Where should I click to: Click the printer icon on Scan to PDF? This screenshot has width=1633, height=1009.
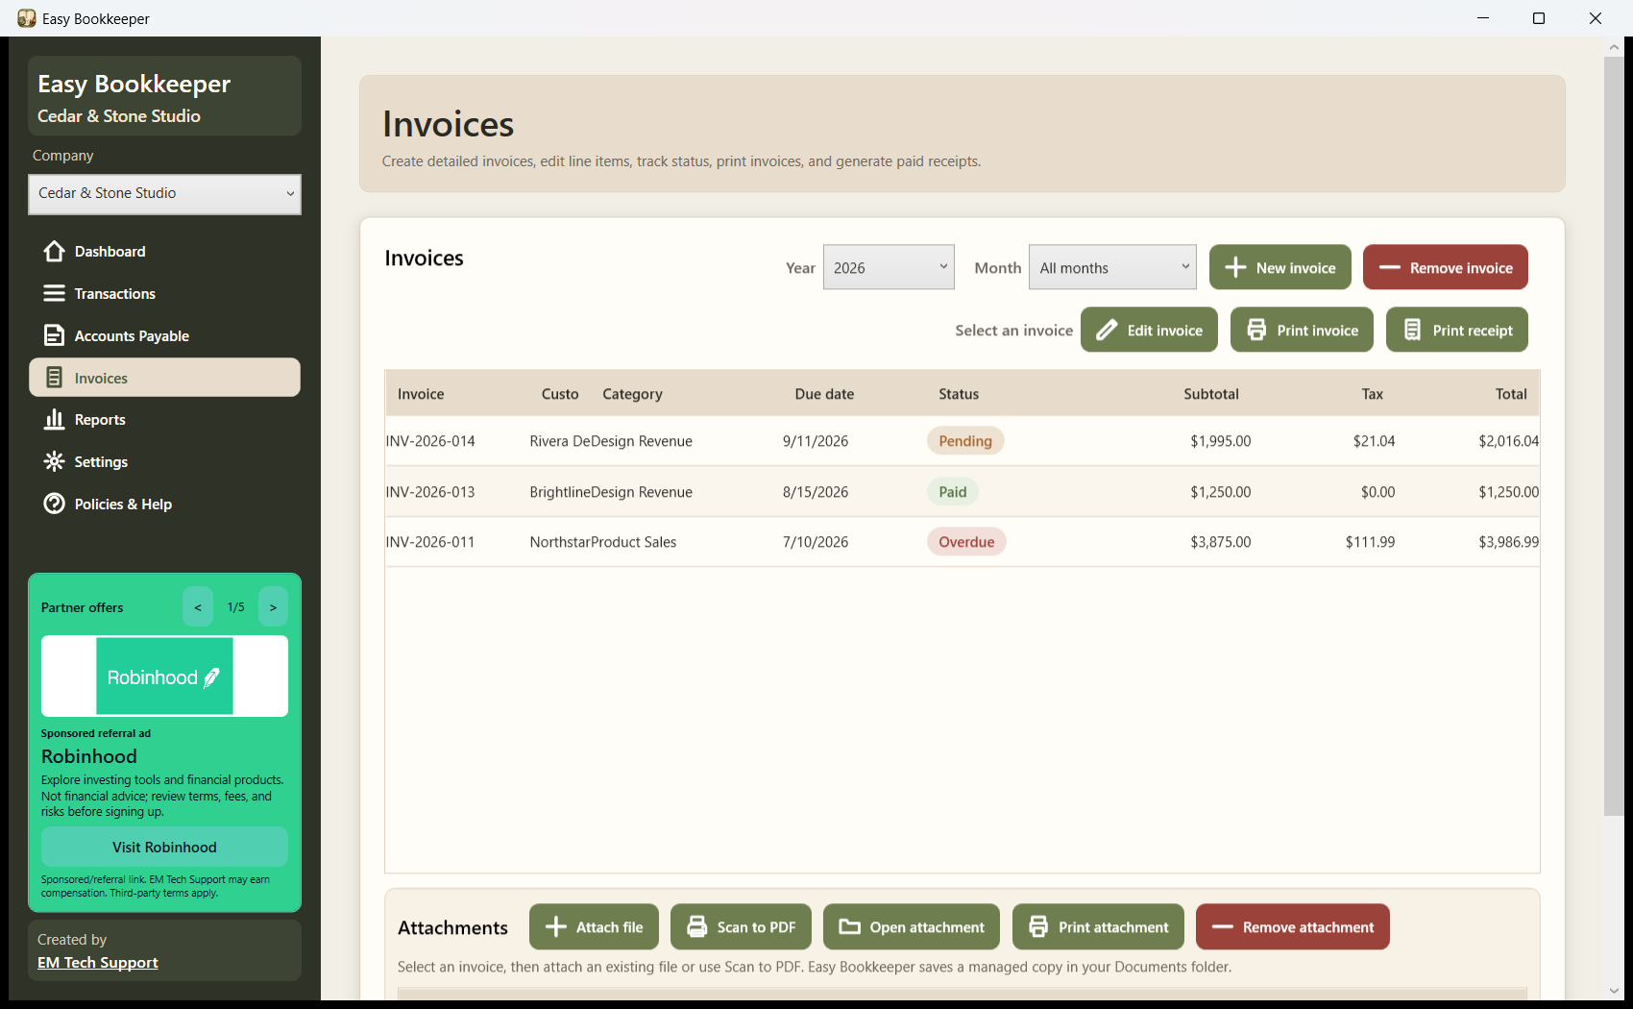click(x=696, y=926)
